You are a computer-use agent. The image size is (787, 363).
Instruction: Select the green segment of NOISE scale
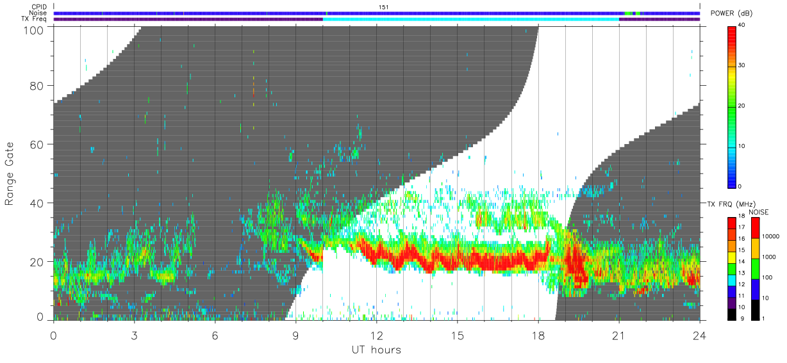754,268
